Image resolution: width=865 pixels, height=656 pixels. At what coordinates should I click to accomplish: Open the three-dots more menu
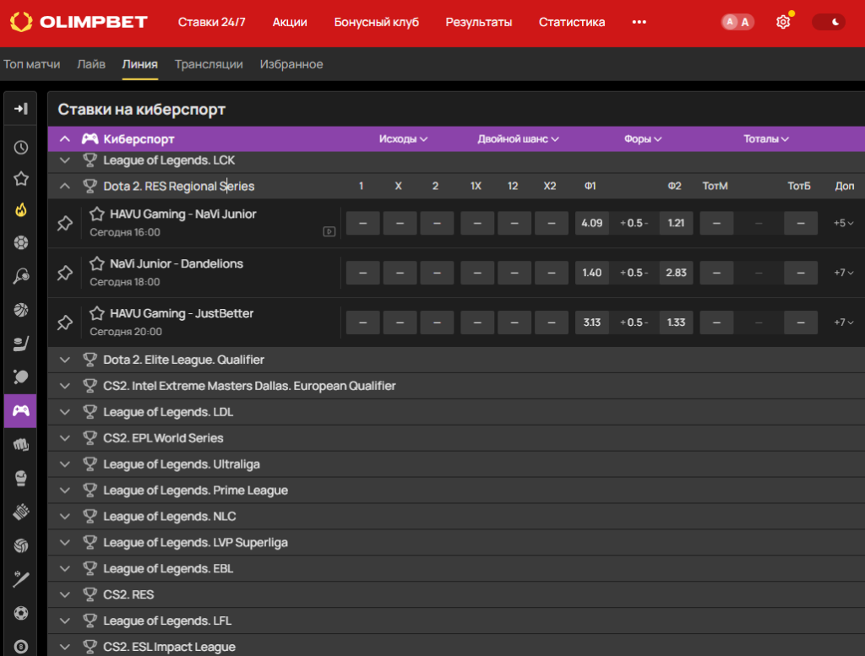pyautogui.click(x=639, y=22)
